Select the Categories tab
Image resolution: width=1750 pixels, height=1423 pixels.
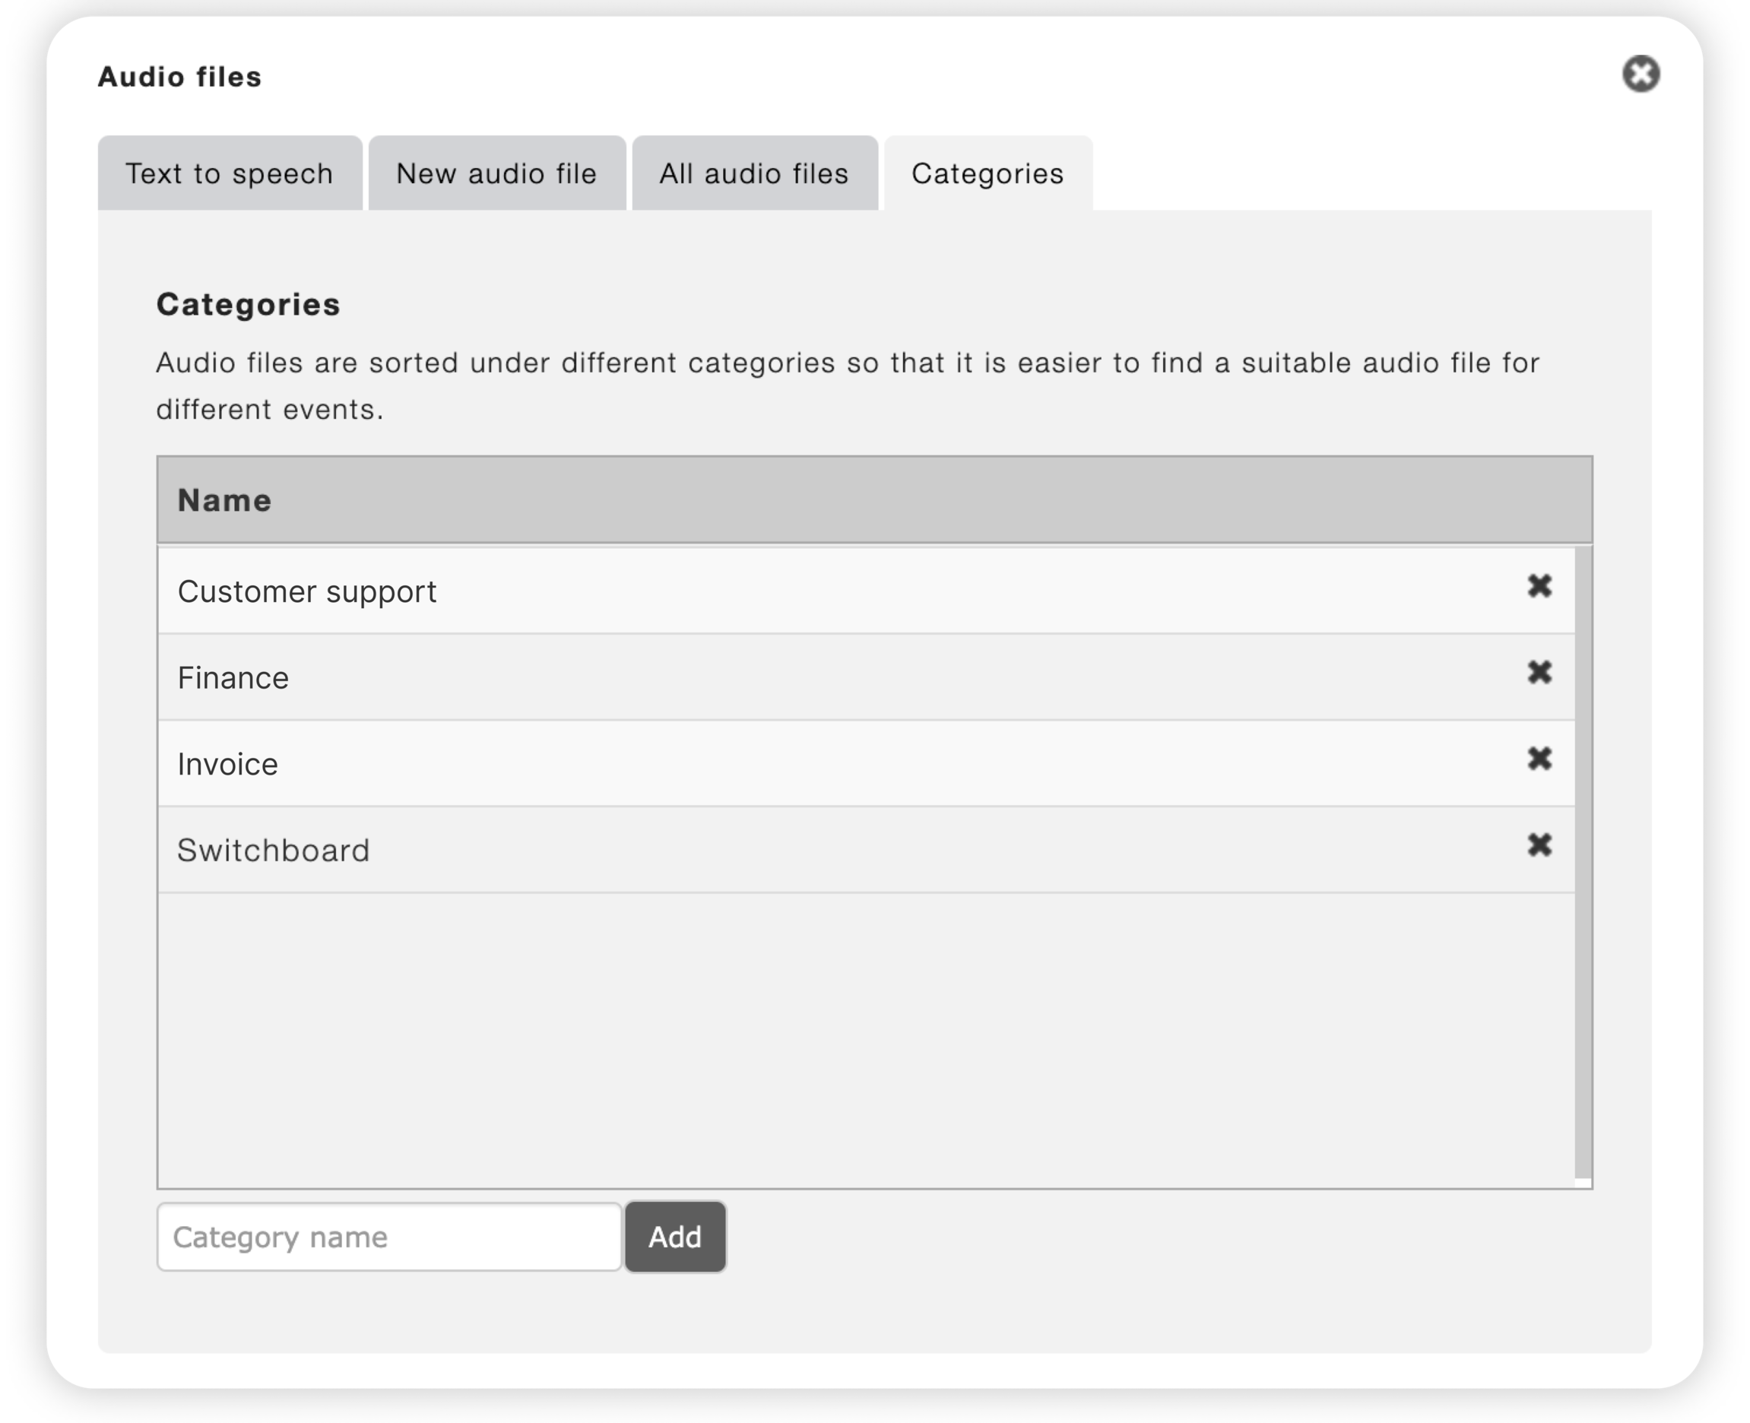point(988,173)
